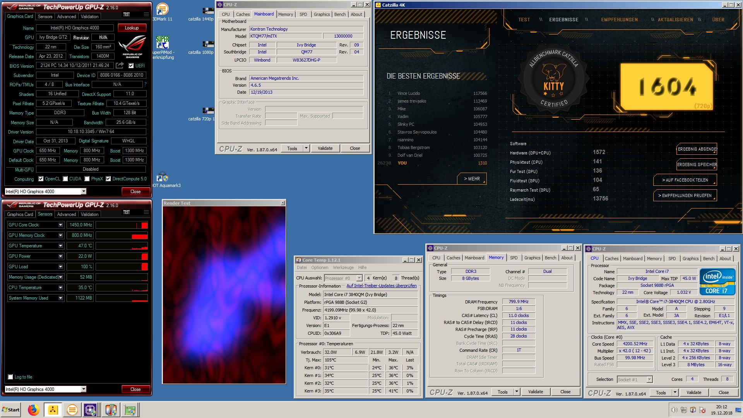Open the Aquamark3 desktop shortcut
Viewport: 743px width, 418px height.
[165, 180]
